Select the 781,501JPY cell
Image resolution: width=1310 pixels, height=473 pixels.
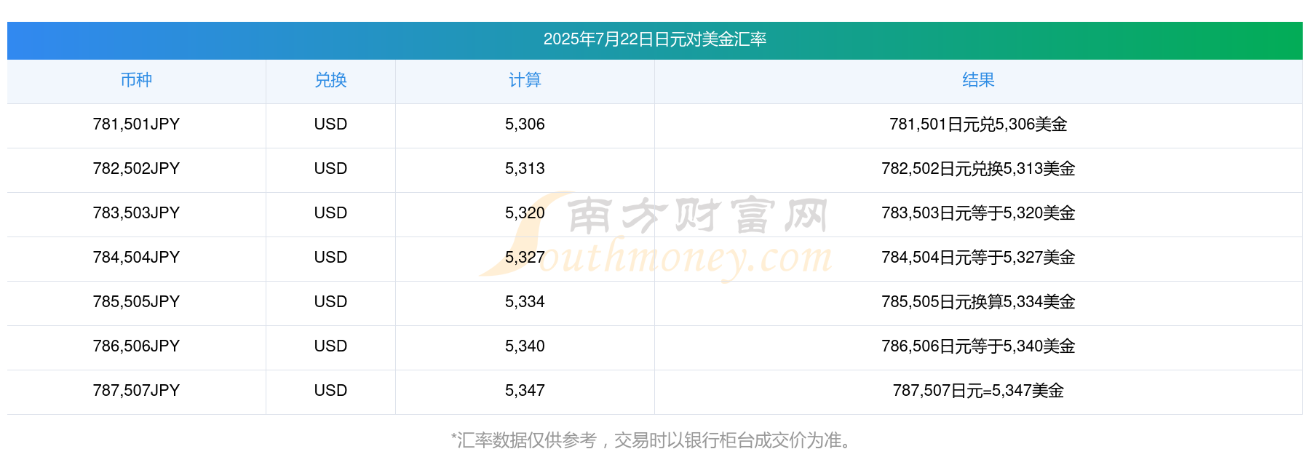click(136, 124)
